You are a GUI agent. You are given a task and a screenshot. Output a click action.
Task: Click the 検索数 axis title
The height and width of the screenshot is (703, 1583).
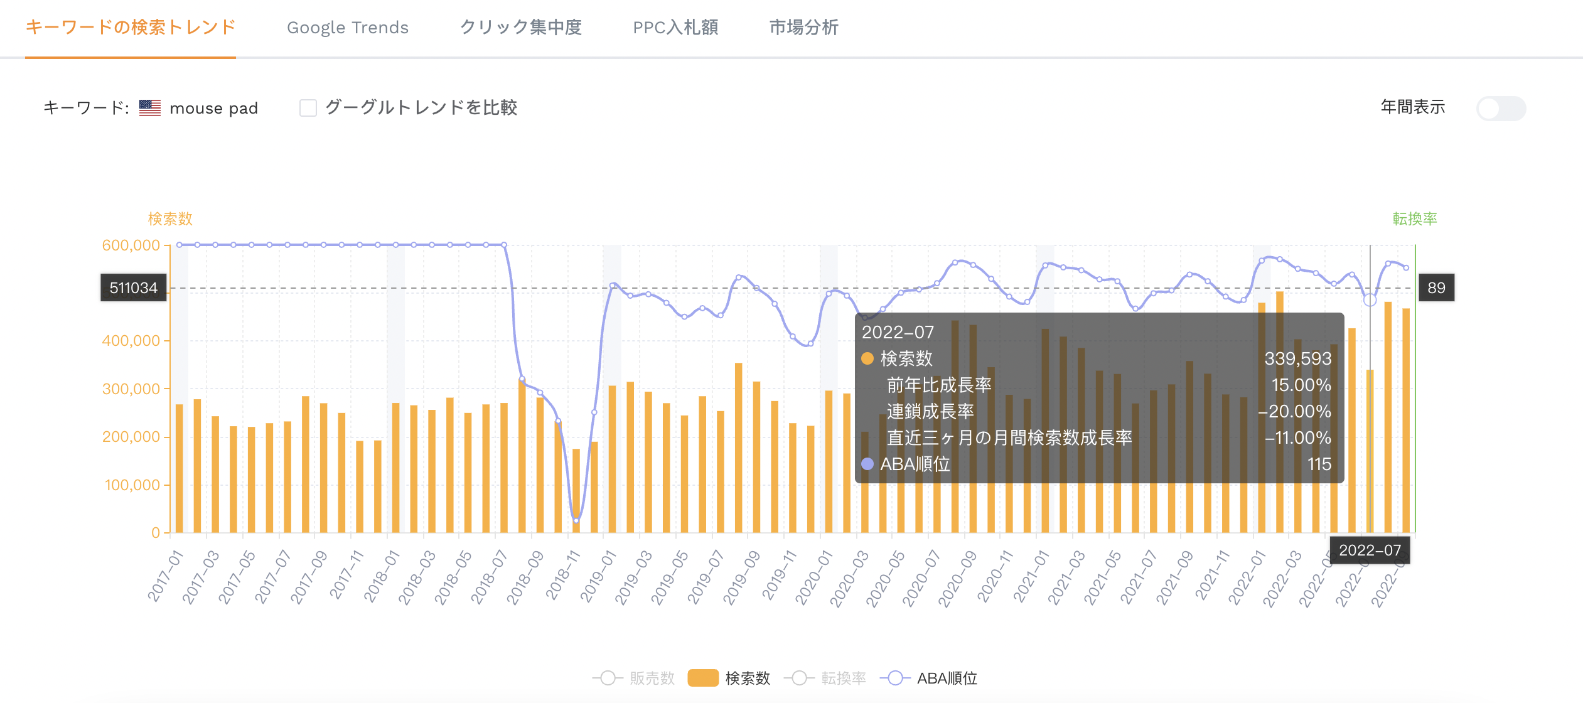pyautogui.click(x=170, y=218)
